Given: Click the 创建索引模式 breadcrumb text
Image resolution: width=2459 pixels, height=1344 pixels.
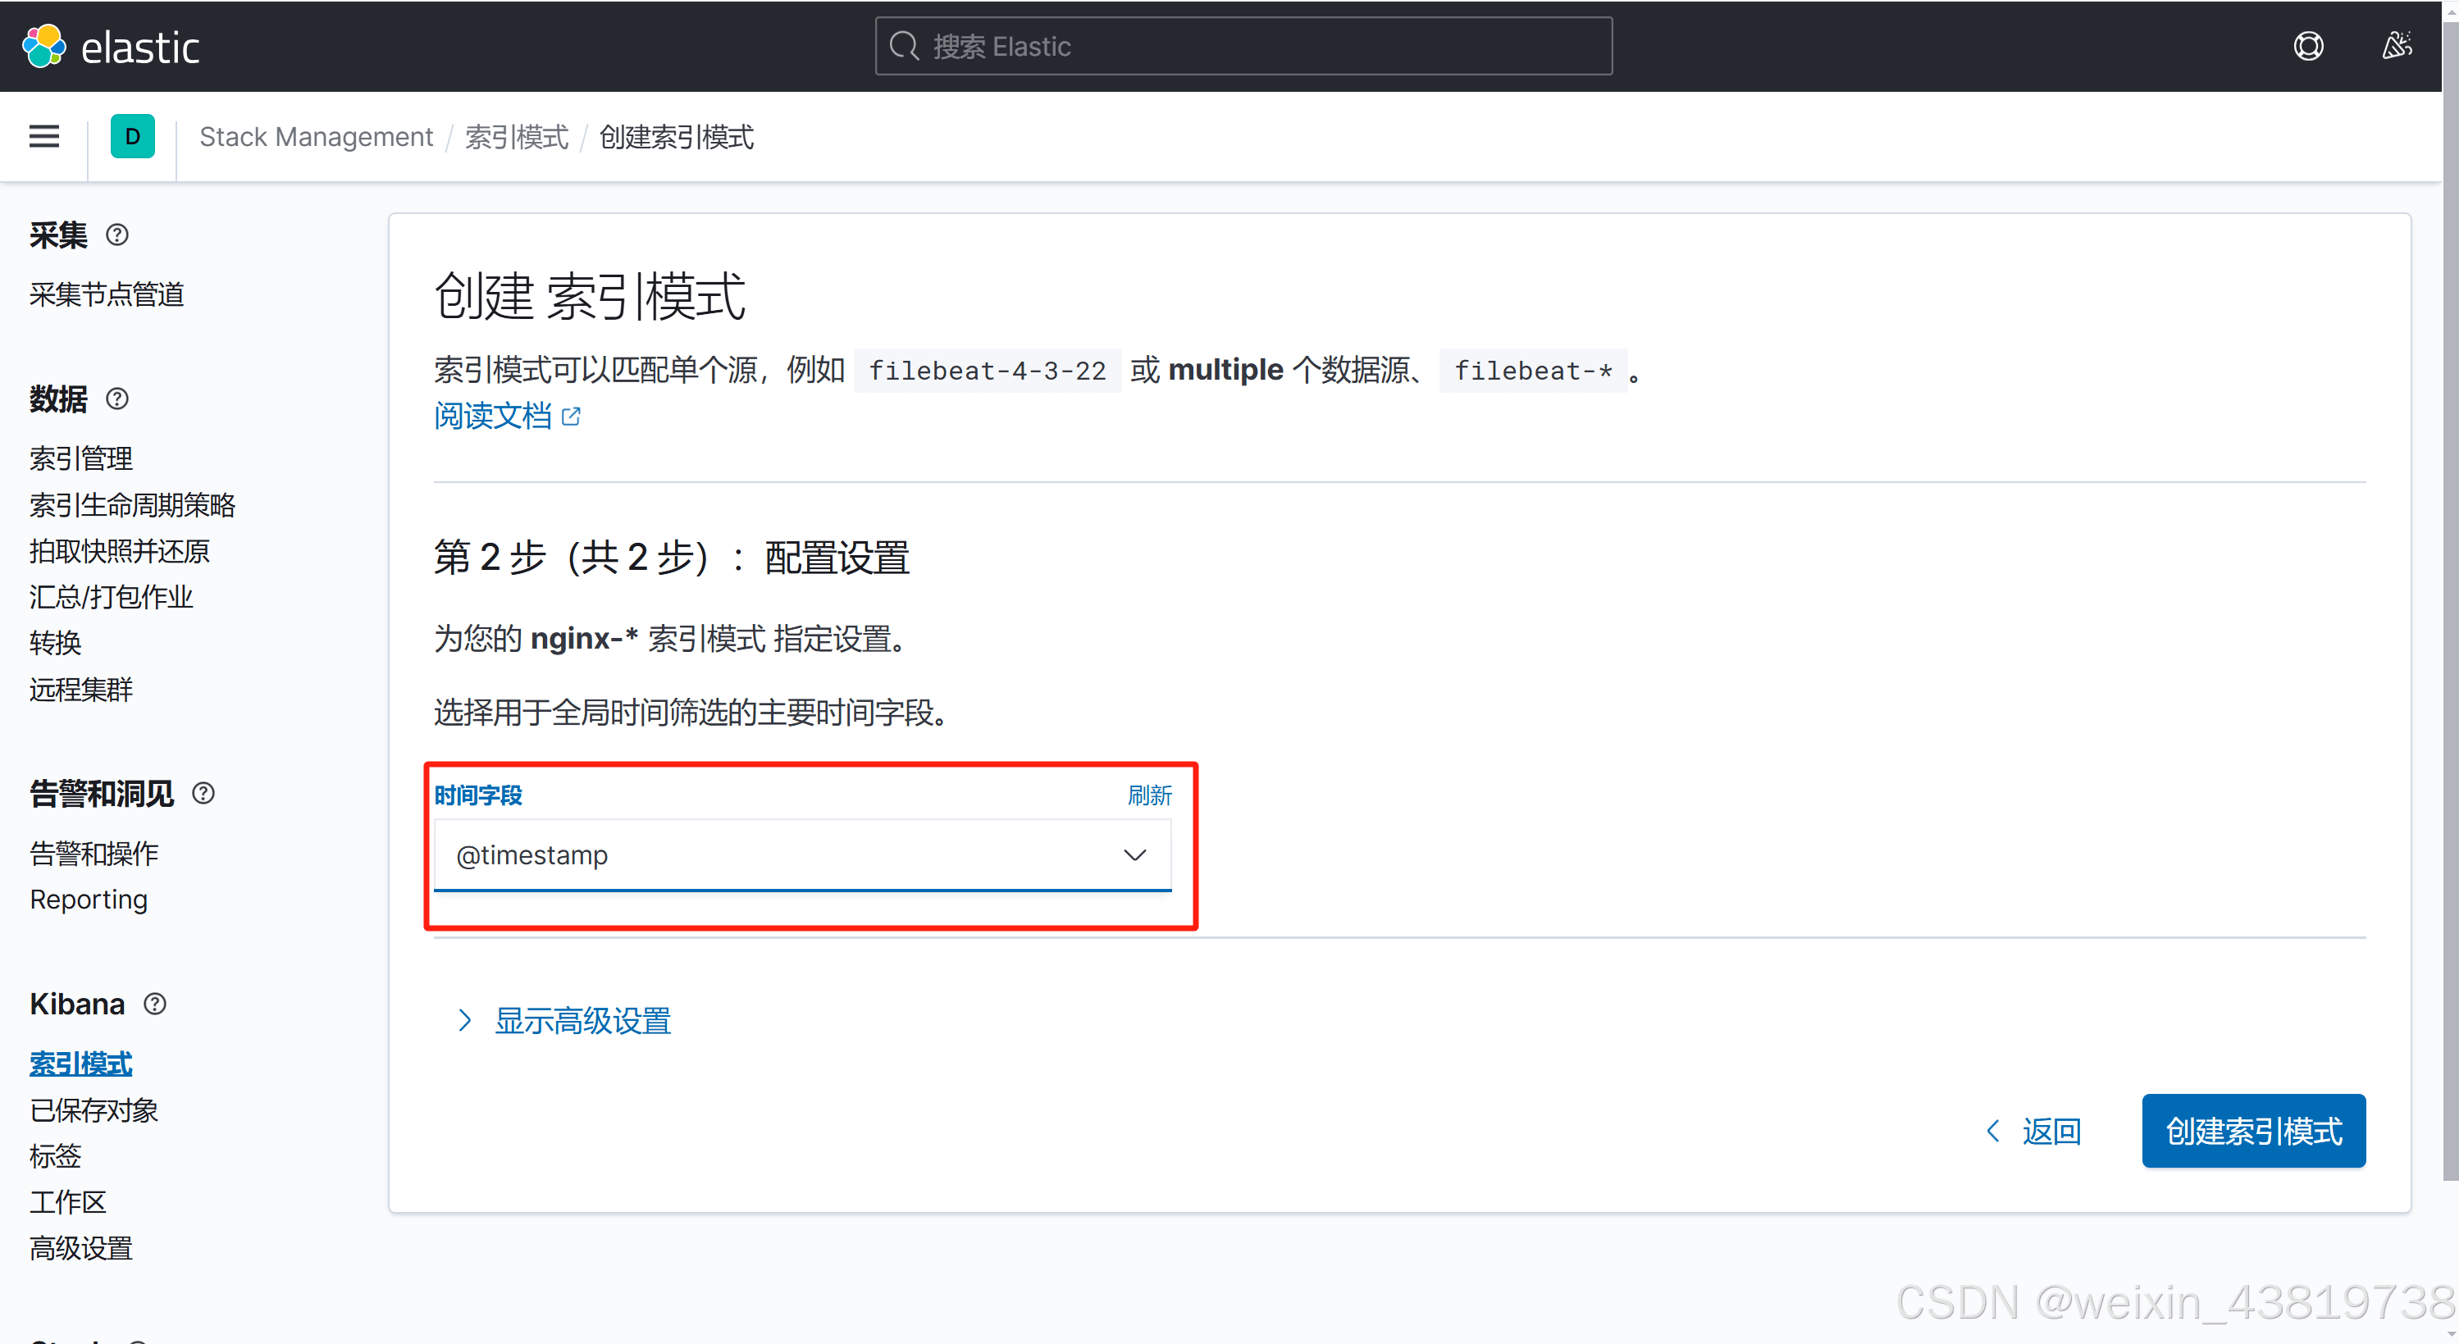Looking at the screenshot, I should [677, 136].
